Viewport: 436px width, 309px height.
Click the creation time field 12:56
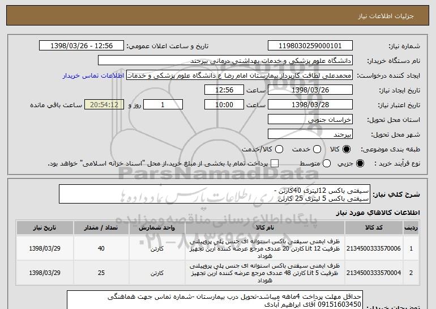tap(224, 90)
